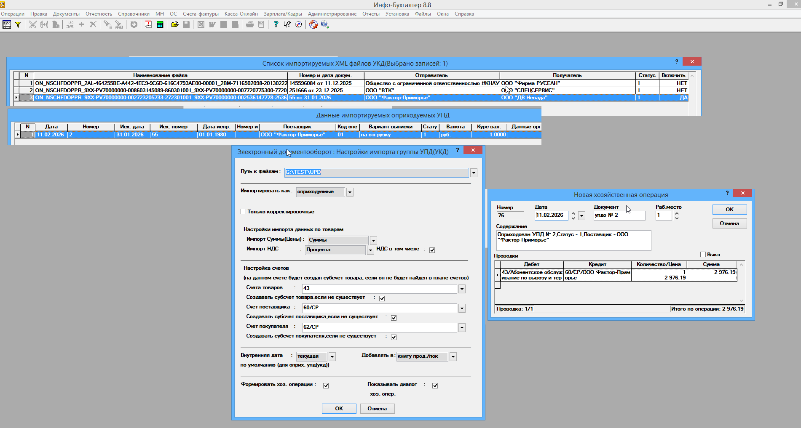Uncheck 'Формировать хоз. операции' checkbox
Viewport: 801px width, 428px height.
[x=326, y=385]
